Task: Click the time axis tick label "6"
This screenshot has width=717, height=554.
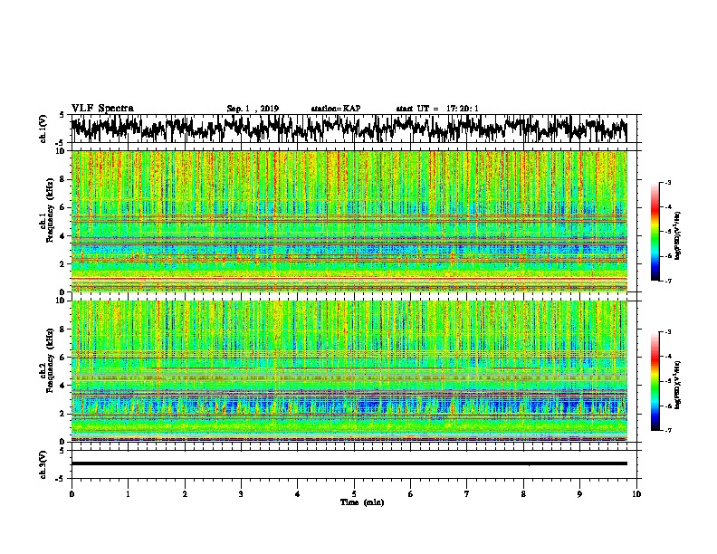Action: [x=411, y=493]
